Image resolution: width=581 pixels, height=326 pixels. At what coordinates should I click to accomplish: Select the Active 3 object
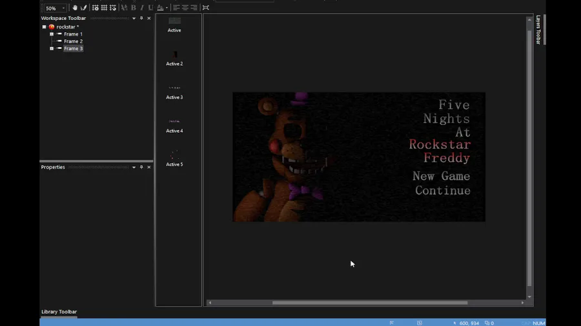(x=174, y=92)
